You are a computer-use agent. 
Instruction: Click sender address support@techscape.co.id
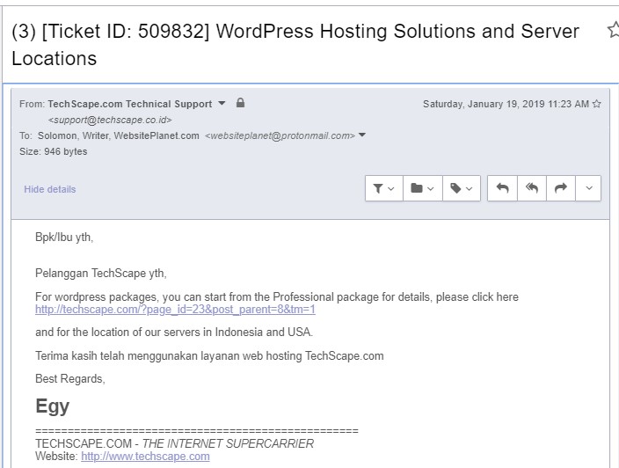[x=110, y=120]
